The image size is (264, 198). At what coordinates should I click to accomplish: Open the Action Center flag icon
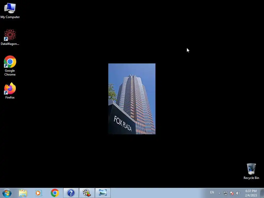[232, 193]
